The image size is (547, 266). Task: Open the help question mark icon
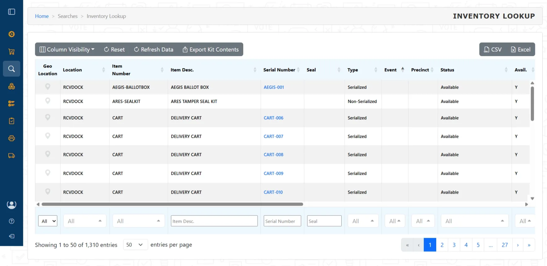11,221
